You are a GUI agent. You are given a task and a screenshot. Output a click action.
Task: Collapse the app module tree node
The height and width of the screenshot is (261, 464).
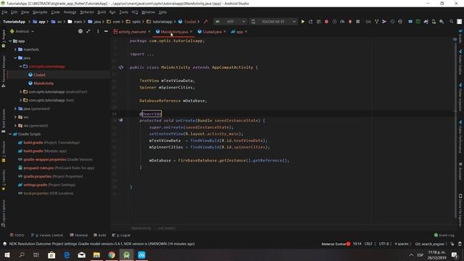click(x=10, y=41)
